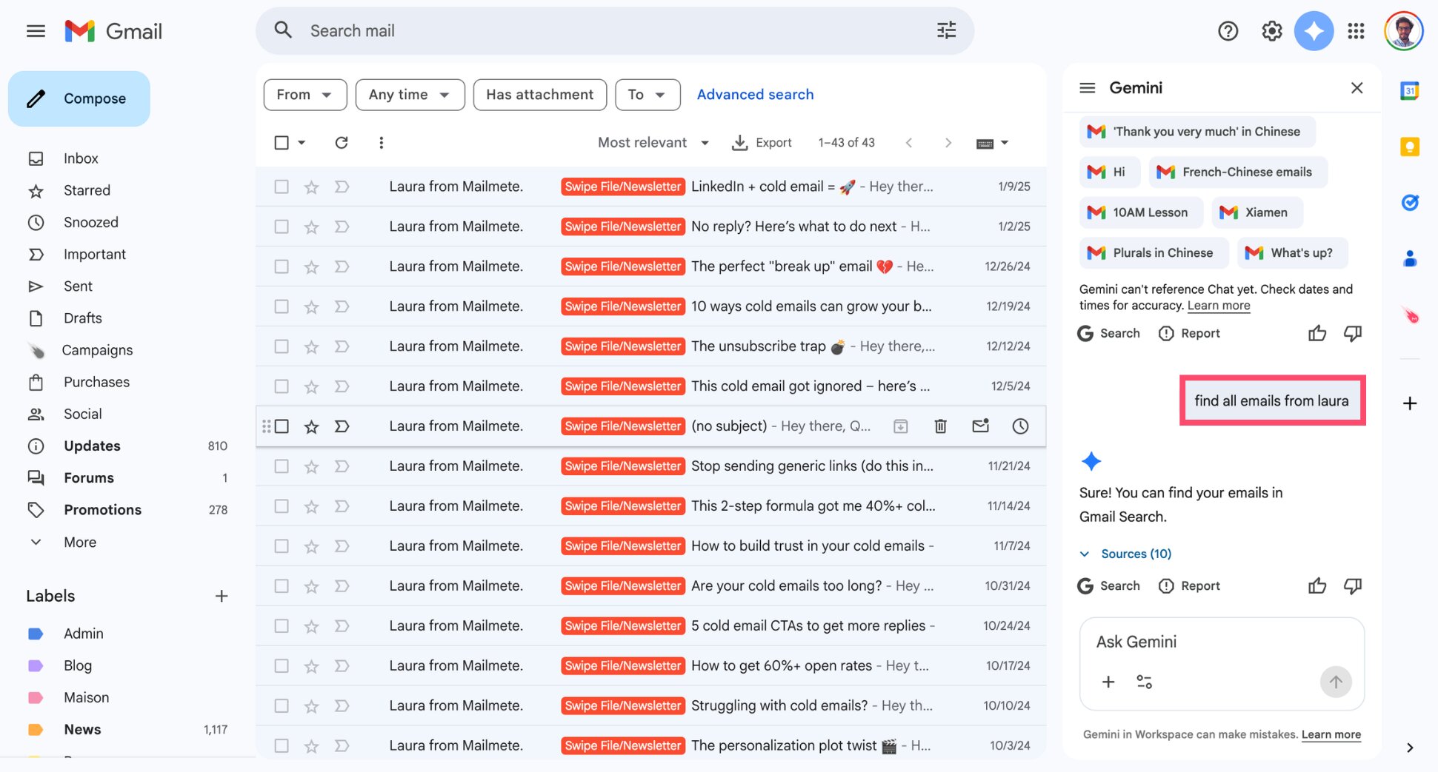The height and width of the screenshot is (772, 1438).
Task: Filter messages by Has attachment
Action: [539, 94]
